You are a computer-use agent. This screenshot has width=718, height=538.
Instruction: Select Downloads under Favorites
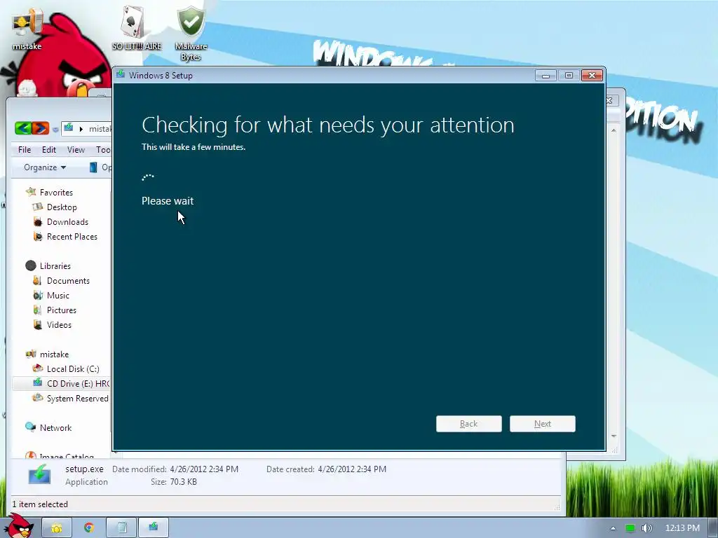67,222
